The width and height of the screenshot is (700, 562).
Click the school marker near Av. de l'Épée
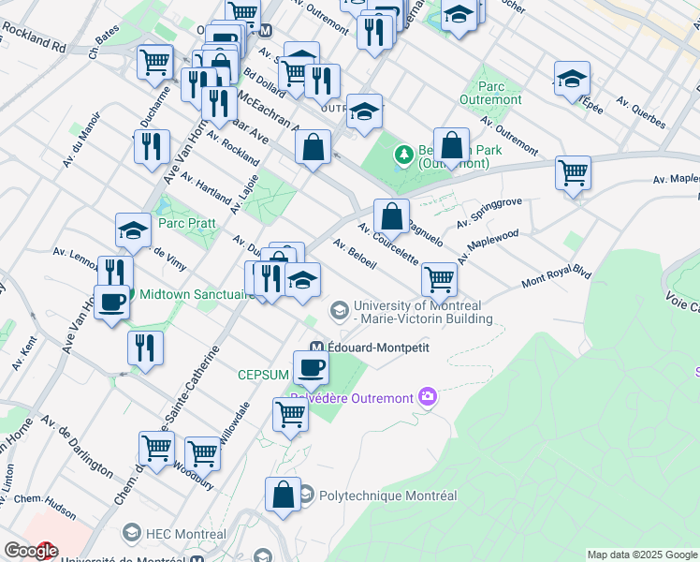click(x=573, y=80)
